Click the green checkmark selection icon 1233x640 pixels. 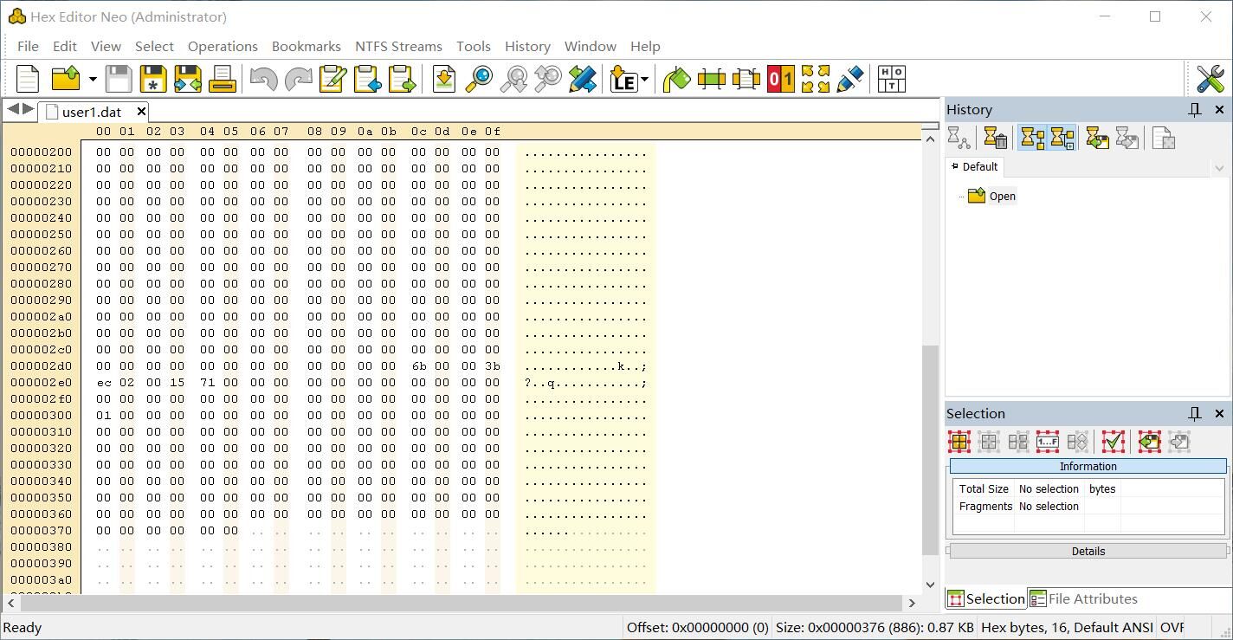[x=1114, y=442]
